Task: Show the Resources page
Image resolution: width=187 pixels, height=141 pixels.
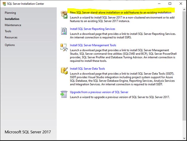Action: click(x=11, y=37)
